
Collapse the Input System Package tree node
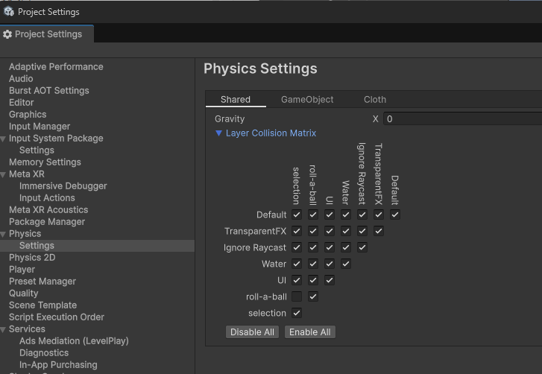(x=4, y=139)
